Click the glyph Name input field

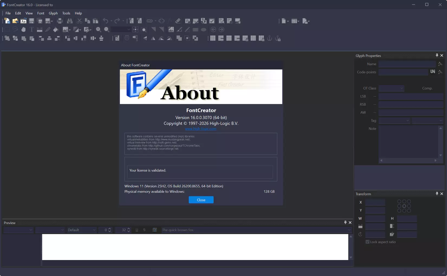click(407, 64)
